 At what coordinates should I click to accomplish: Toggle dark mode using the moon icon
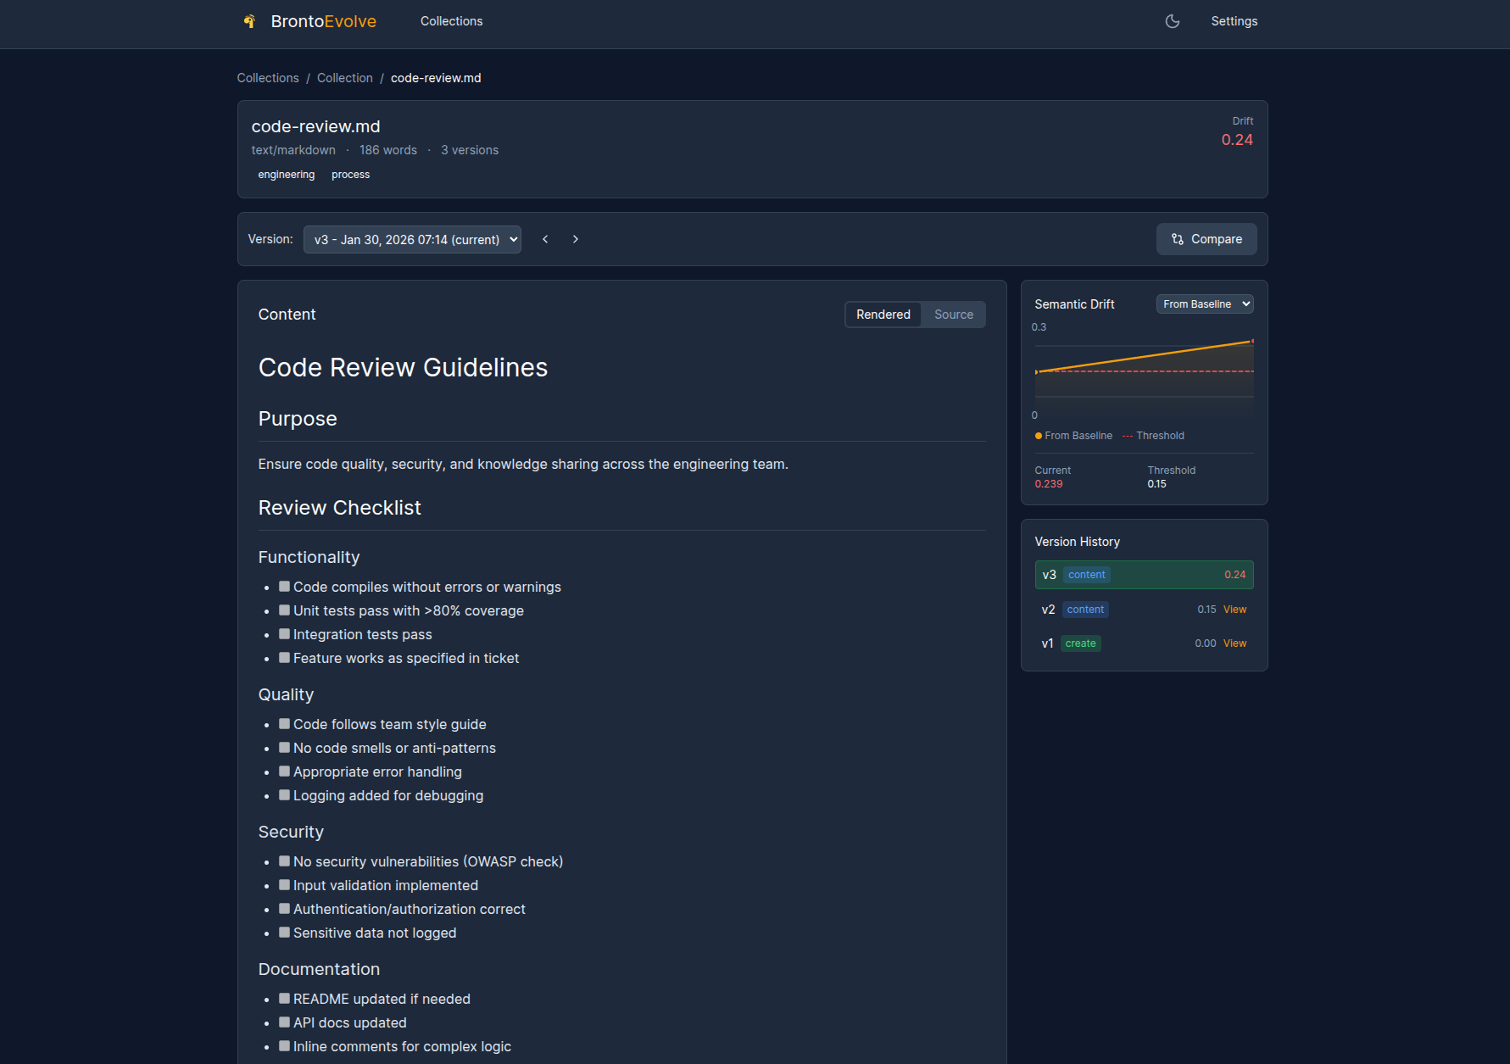[x=1173, y=21]
